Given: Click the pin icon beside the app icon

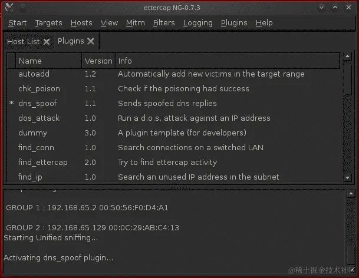Looking at the screenshot, I should click(x=22, y=8).
